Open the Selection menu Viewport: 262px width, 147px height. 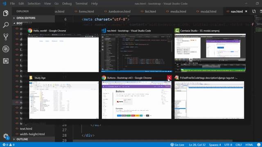pos(34,4)
